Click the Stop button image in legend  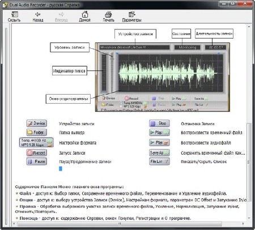[x=159, y=123]
